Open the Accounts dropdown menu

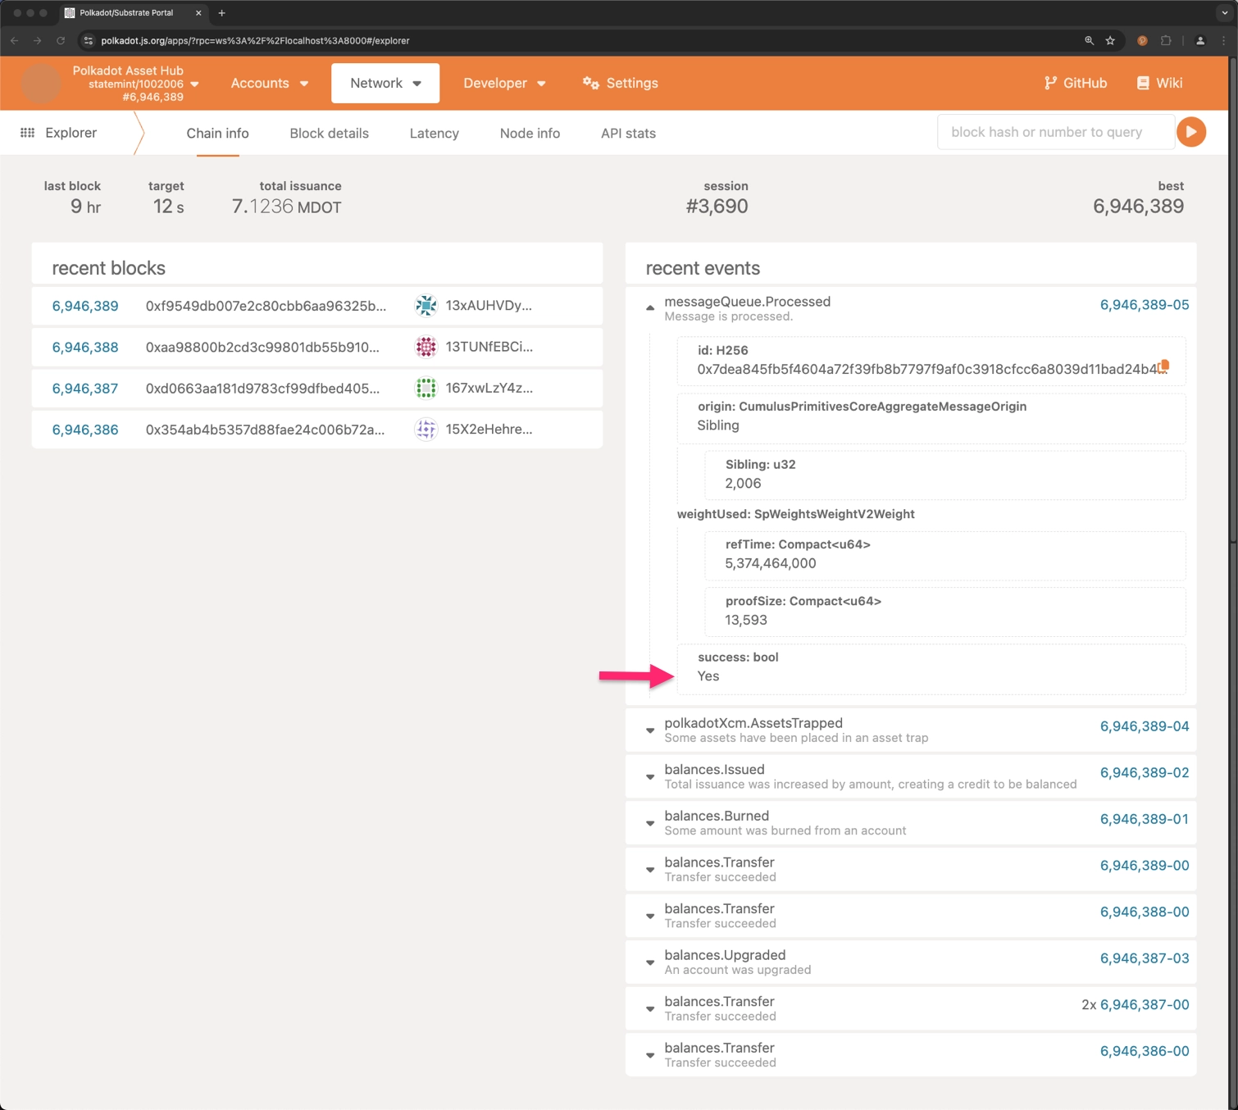(270, 83)
